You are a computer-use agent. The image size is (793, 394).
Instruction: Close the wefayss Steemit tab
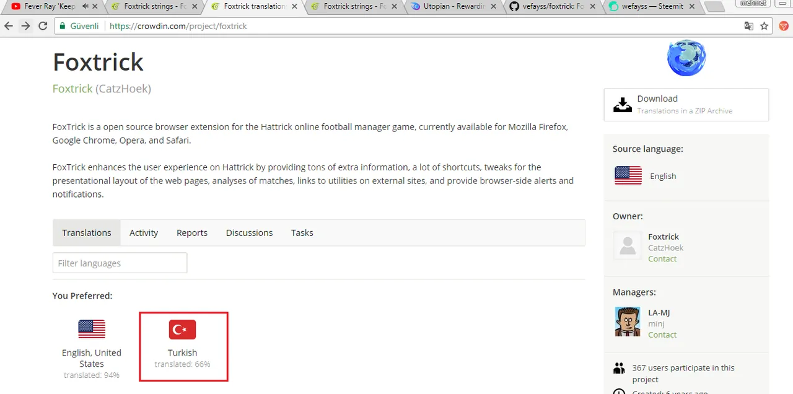pyautogui.click(x=693, y=6)
